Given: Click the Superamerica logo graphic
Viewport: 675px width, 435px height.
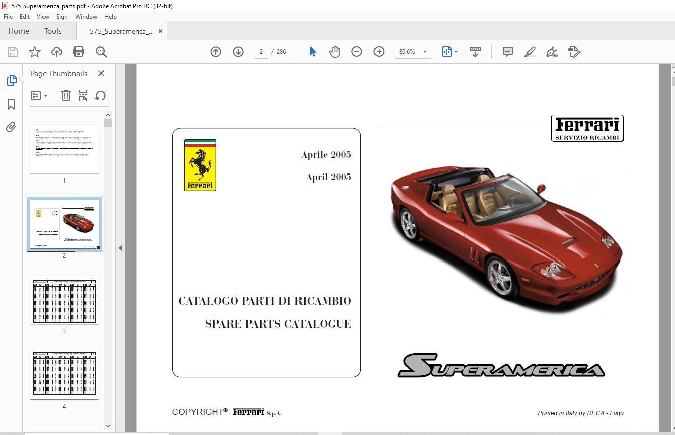Looking at the screenshot, I should point(501,365).
